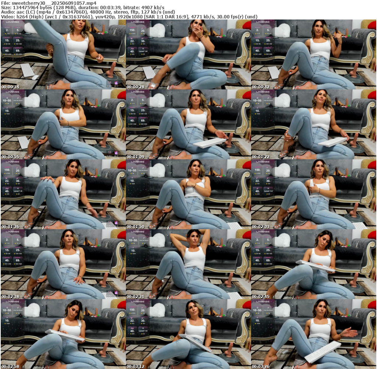Select the frame stamped 00:01:09
377x369 pixels.
[188, 124]
